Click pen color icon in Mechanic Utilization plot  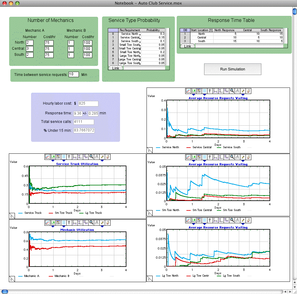[x=102, y=223]
